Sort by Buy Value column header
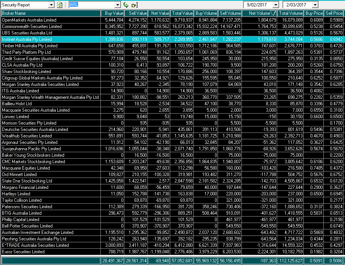 coord(113,13)
